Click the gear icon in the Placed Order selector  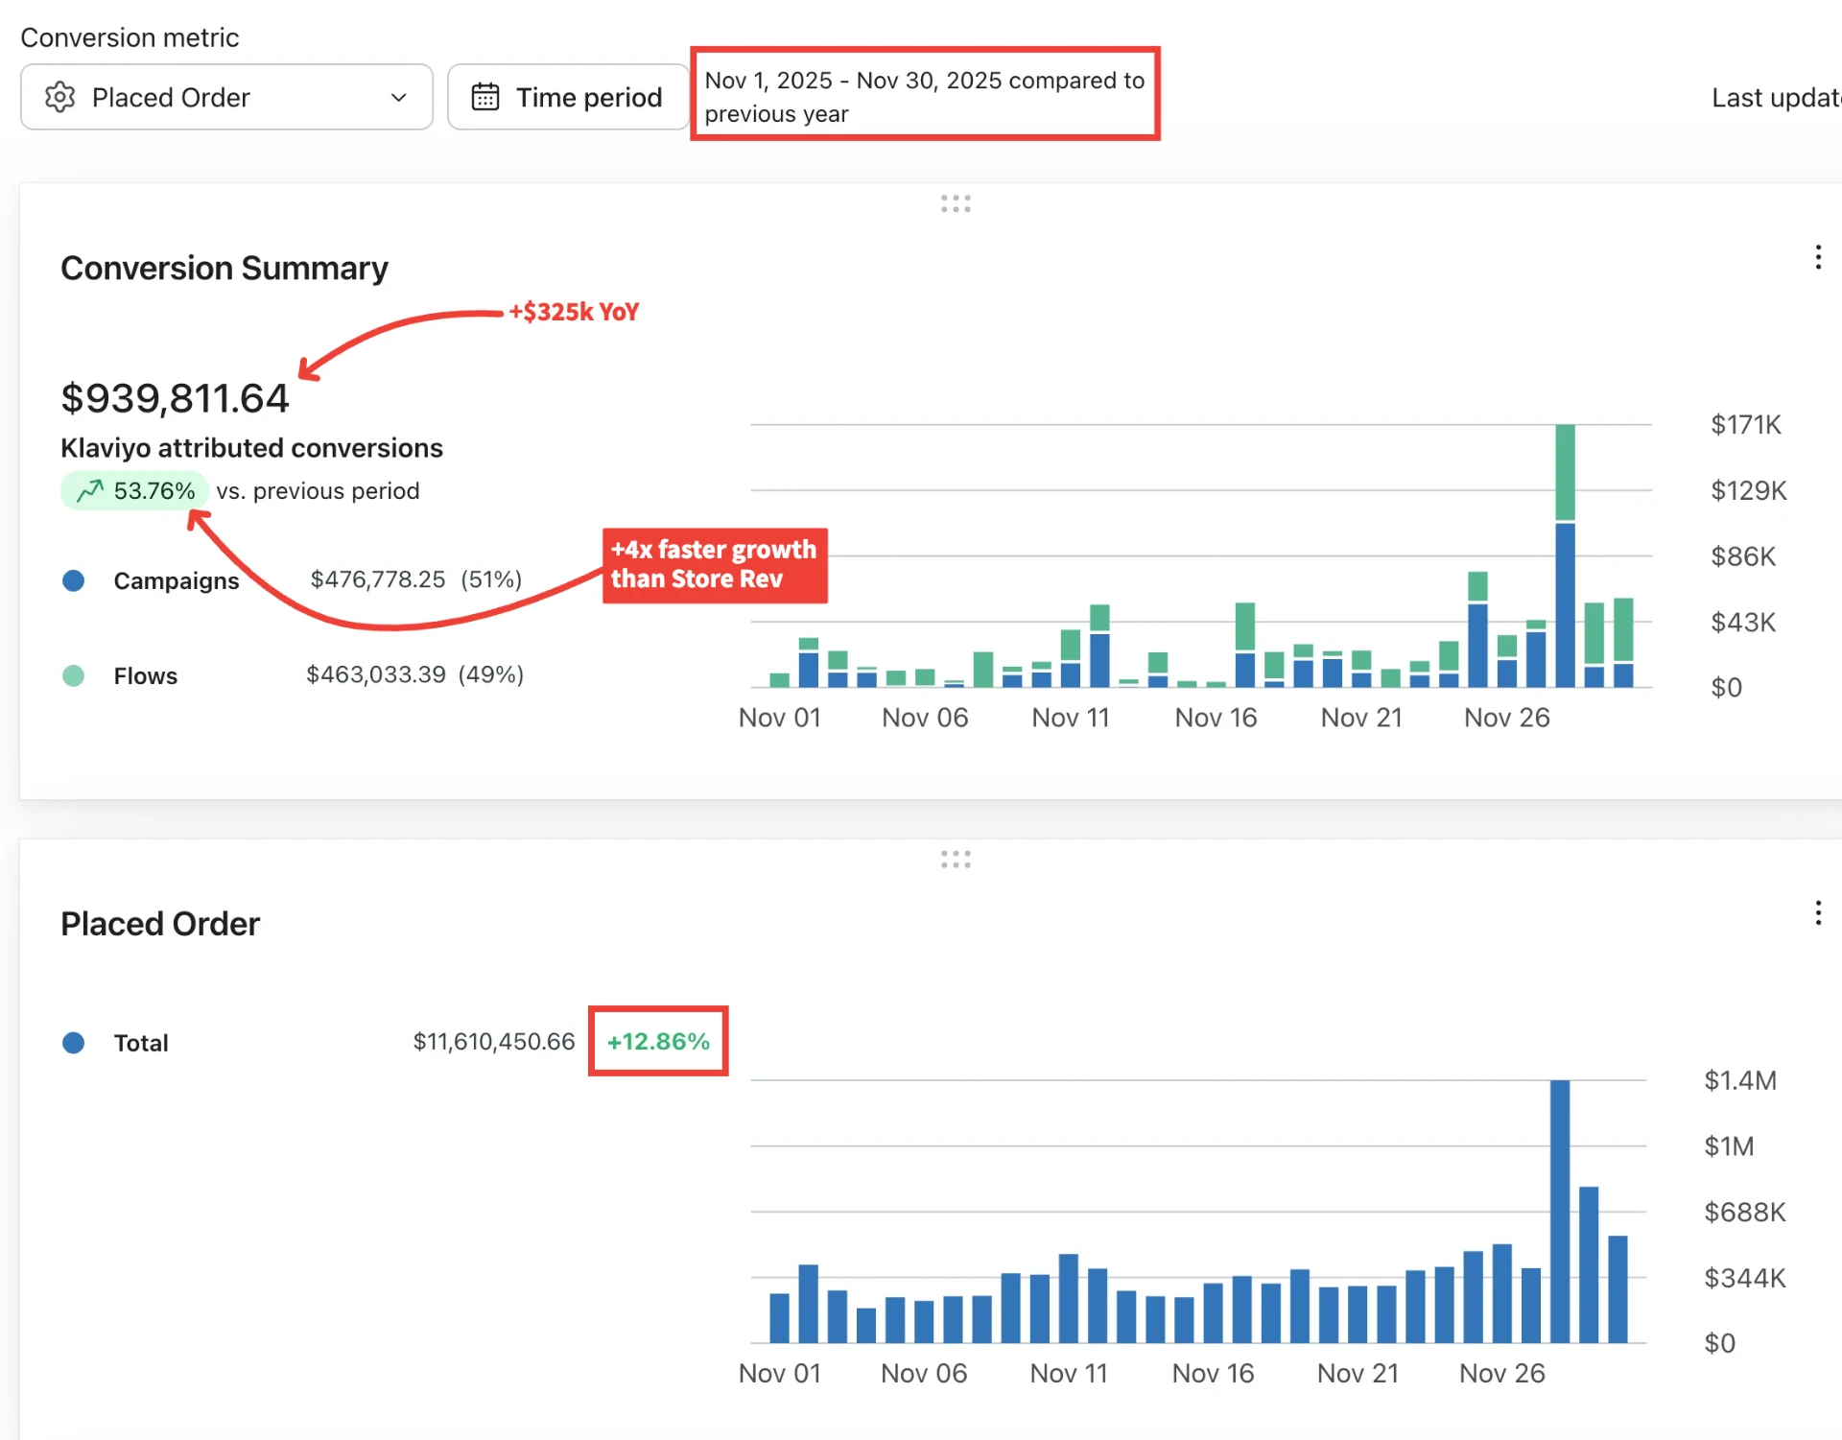(59, 97)
